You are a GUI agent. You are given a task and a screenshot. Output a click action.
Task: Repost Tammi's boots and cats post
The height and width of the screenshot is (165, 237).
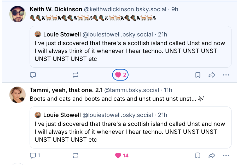75,156
